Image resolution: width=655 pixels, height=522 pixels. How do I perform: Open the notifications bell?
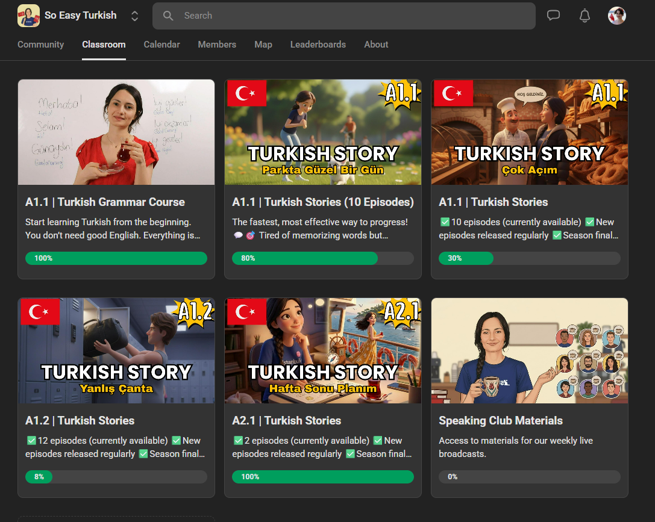point(584,16)
